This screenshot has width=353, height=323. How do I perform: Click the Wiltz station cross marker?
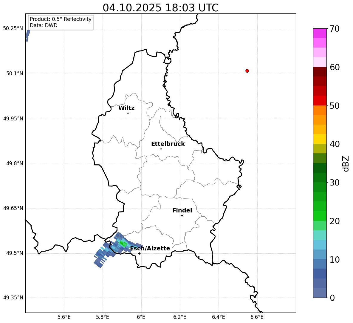pos(128,113)
